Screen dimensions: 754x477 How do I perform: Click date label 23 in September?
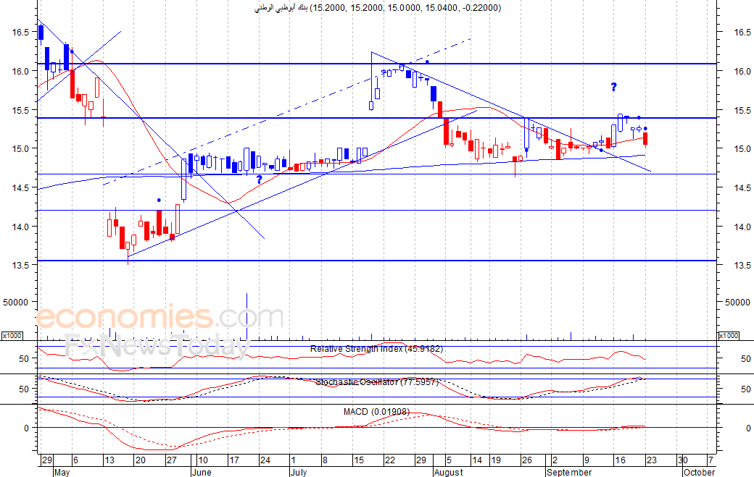pos(651,460)
